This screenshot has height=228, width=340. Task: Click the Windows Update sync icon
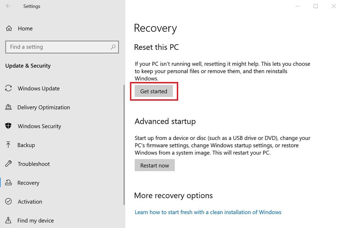click(x=8, y=88)
